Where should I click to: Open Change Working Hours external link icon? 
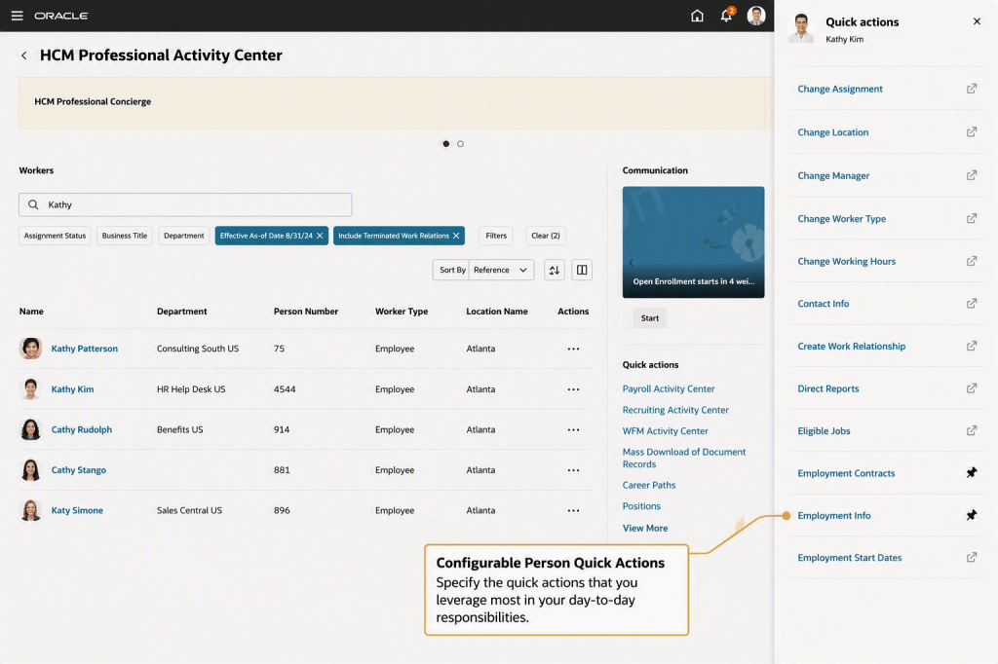tap(972, 261)
